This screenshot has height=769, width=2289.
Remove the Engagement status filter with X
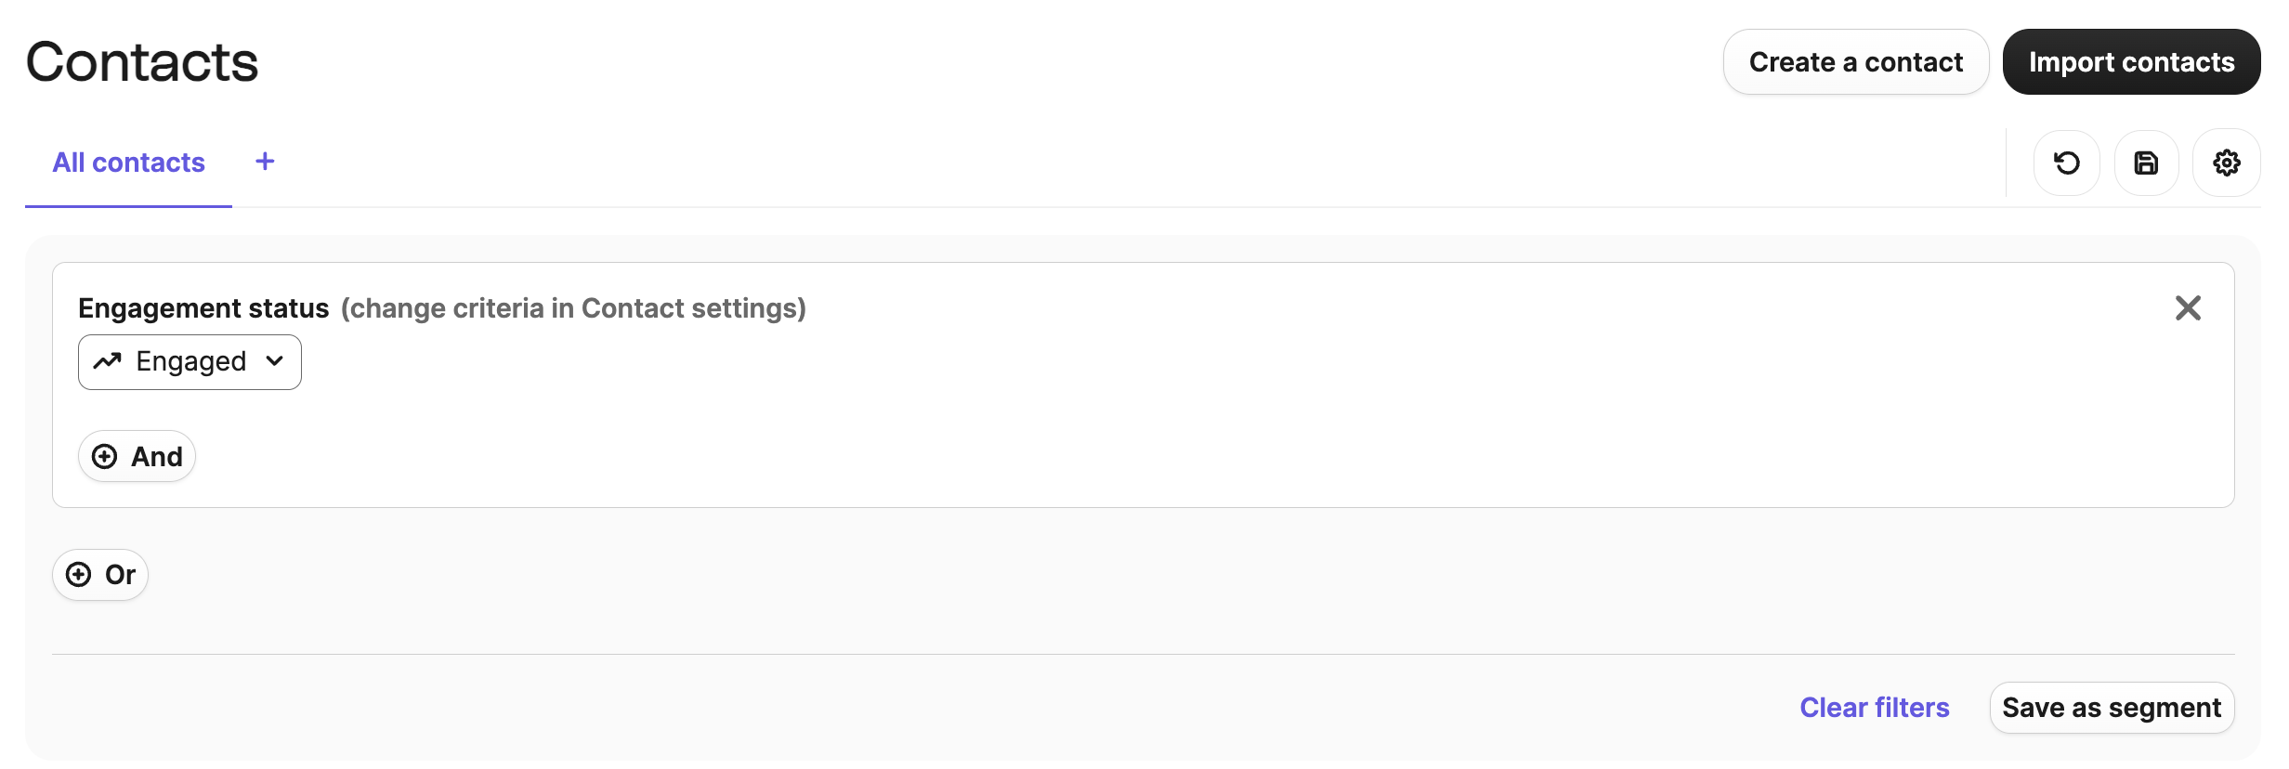(2188, 307)
